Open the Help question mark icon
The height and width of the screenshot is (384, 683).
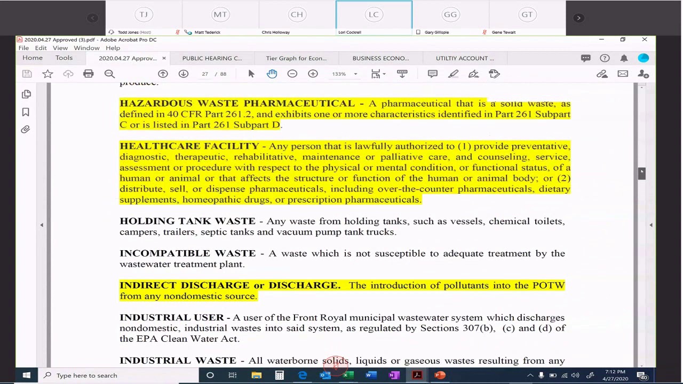605,58
